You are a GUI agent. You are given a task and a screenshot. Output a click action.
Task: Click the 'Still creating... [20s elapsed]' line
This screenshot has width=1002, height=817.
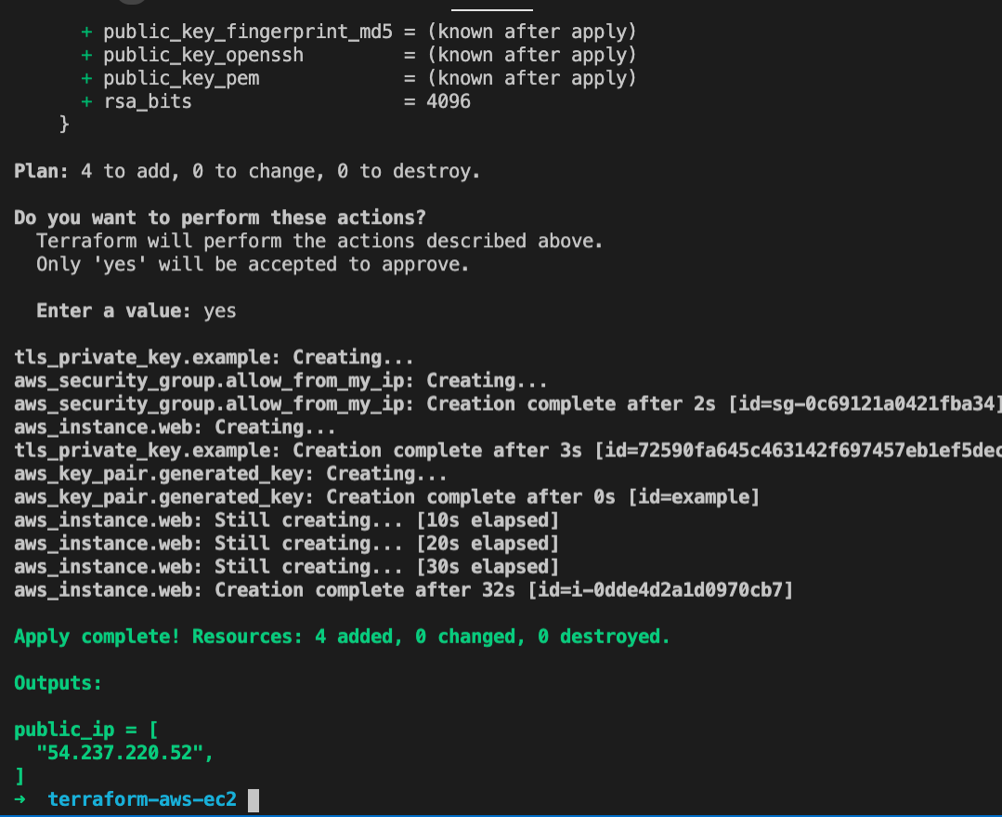click(286, 544)
